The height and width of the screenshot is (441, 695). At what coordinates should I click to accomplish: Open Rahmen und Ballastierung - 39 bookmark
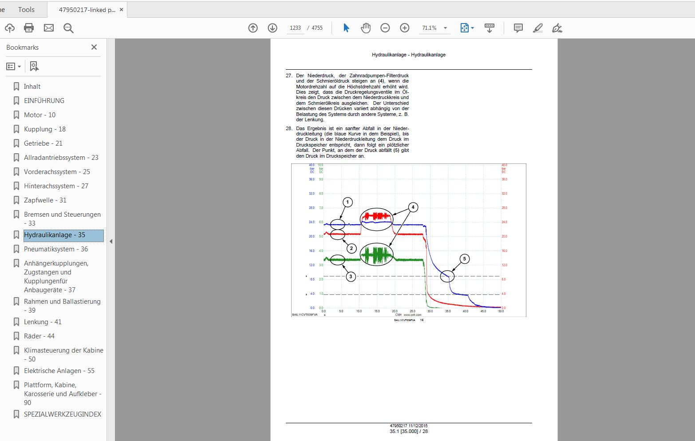pyautogui.click(x=62, y=306)
